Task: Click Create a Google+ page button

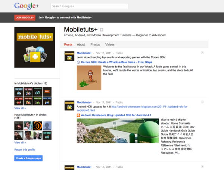Action: [x=28, y=158]
